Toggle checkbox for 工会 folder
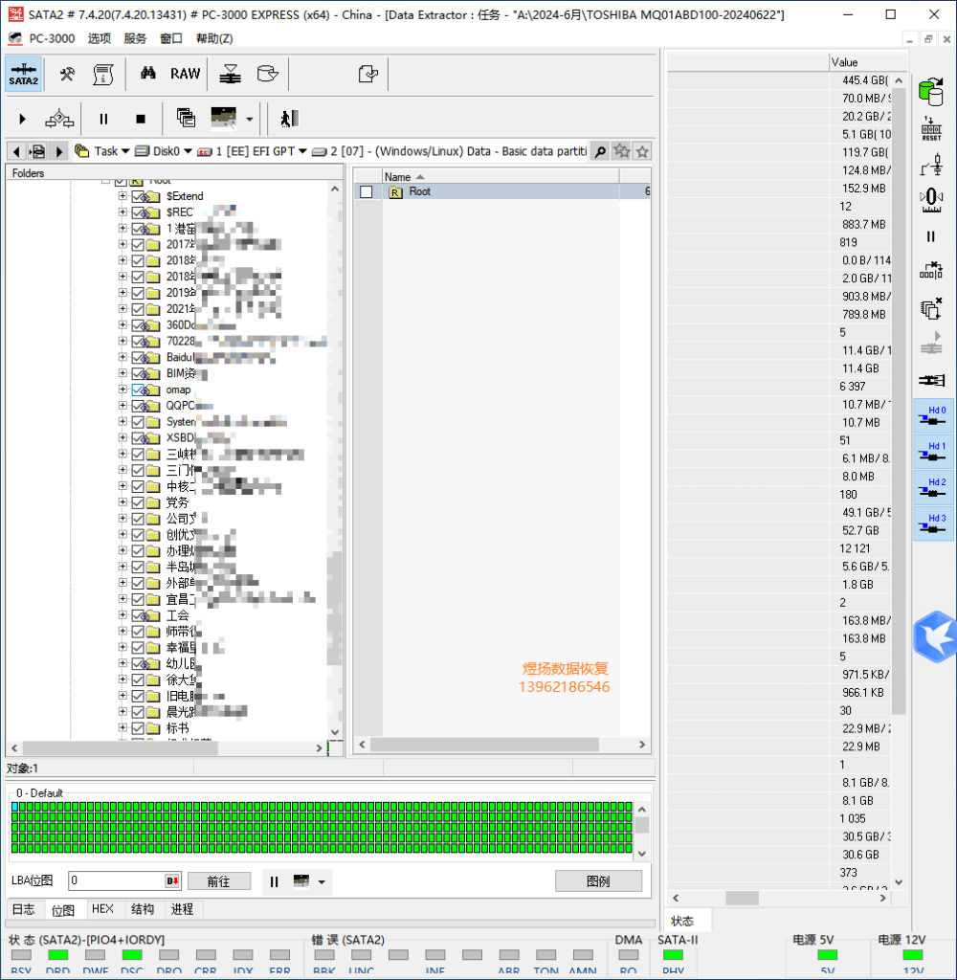Screen dimensions: 957x980 138,615
